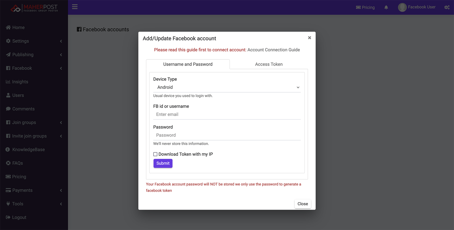
Task: Click the Logout arrow icon
Action: point(8,217)
